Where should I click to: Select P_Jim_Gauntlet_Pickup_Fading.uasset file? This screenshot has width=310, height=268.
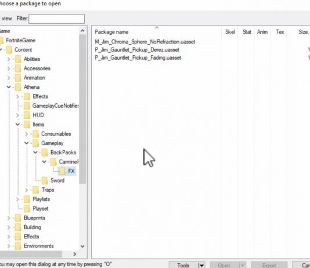tap(138, 57)
